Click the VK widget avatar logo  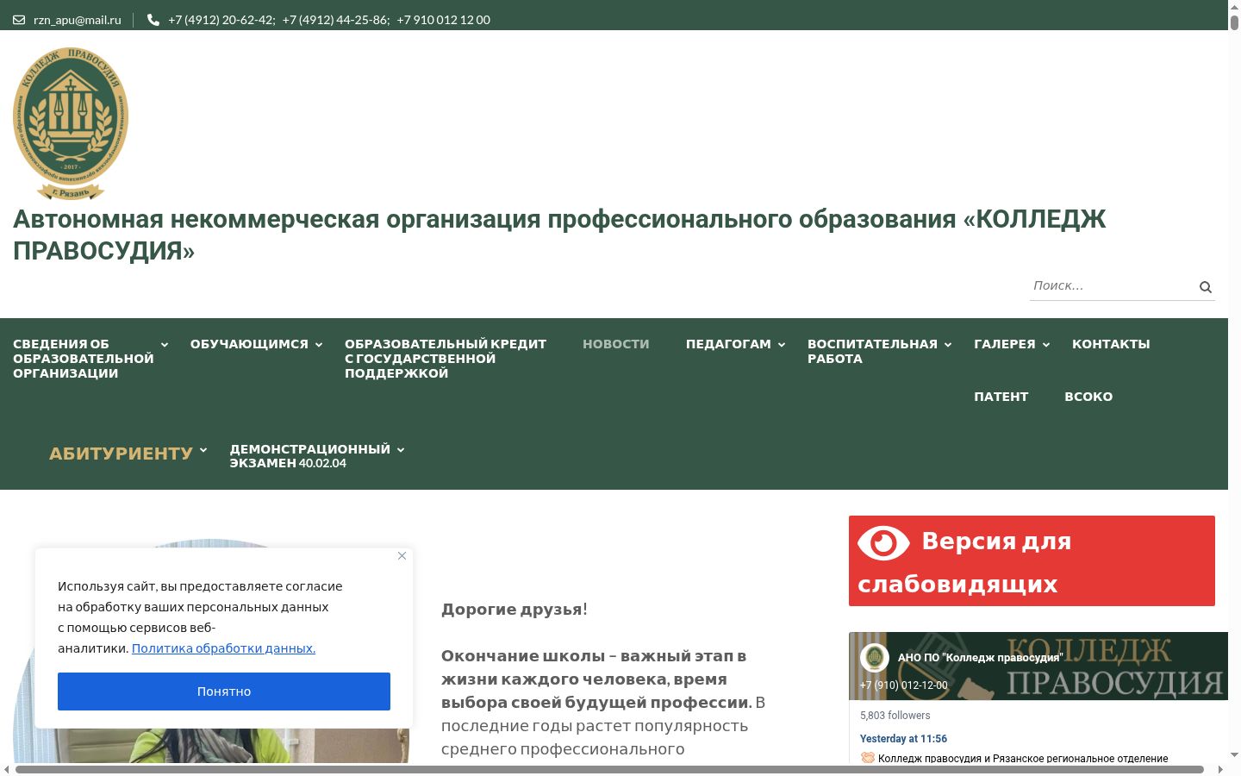point(875,658)
